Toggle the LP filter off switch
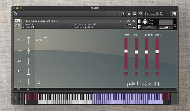 tap(39, 82)
